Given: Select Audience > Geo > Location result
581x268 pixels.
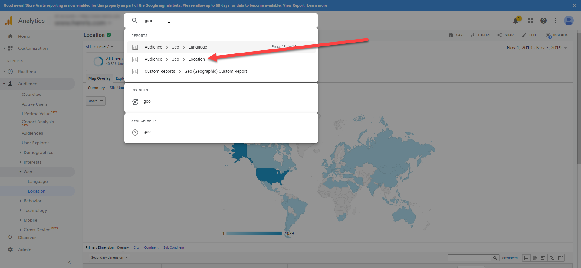Looking at the screenshot, I should 221,59.
